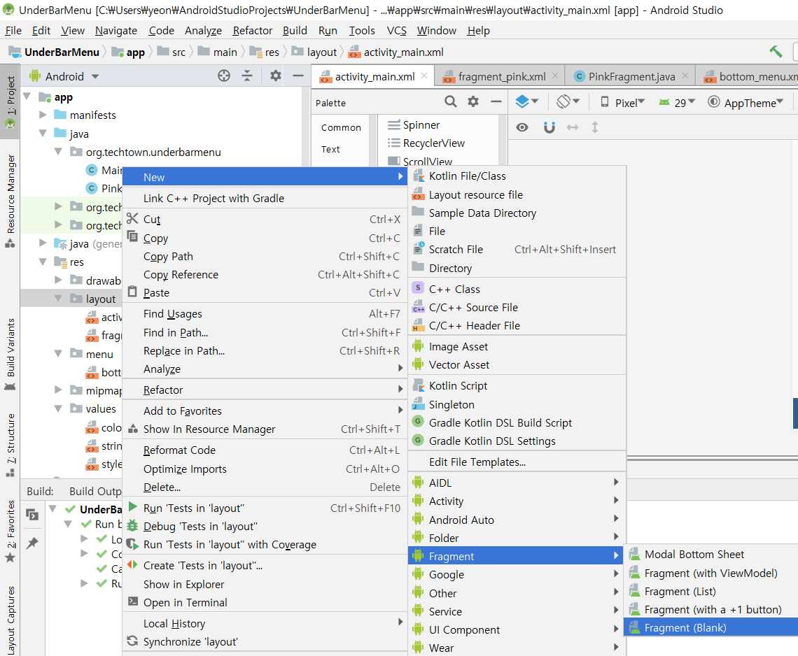The height and width of the screenshot is (656, 798).
Task: Click the Palette search magnifier icon
Action: coord(450,101)
